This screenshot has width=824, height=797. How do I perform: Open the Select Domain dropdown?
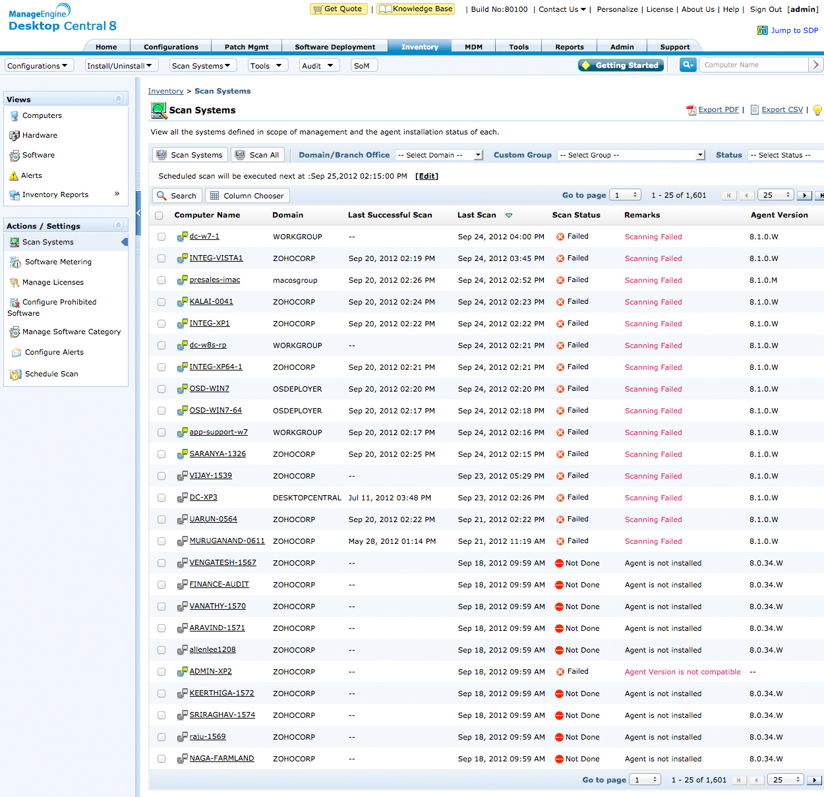coord(439,155)
